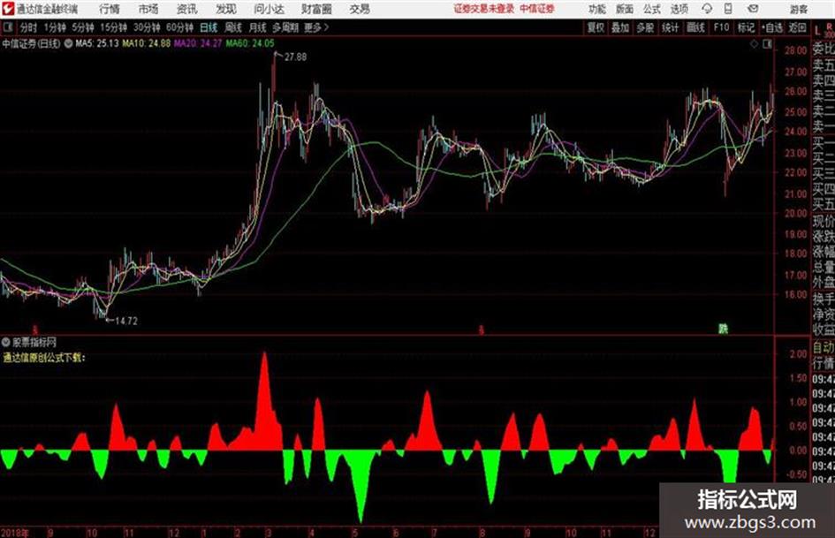
Task: Switch to 5分钟 period
Action: coord(83,27)
